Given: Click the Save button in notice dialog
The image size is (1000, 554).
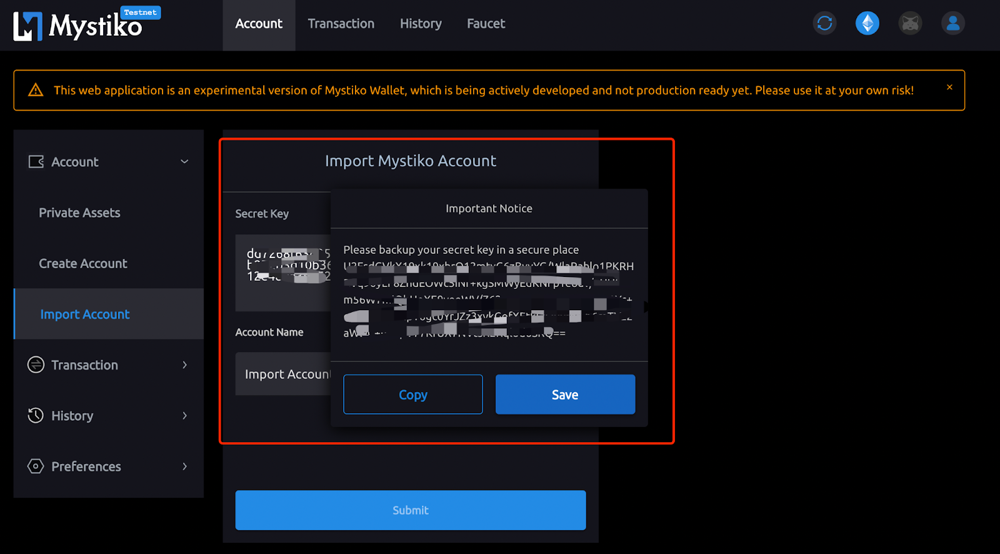Looking at the screenshot, I should pos(565,395).
